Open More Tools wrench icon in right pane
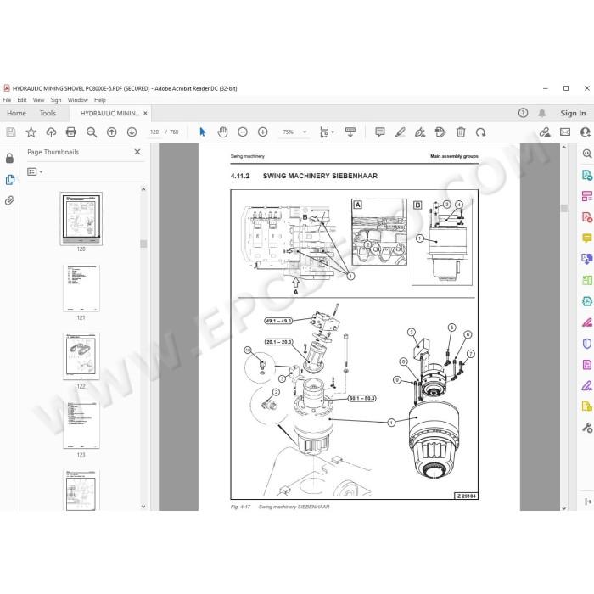 point(587,428)
